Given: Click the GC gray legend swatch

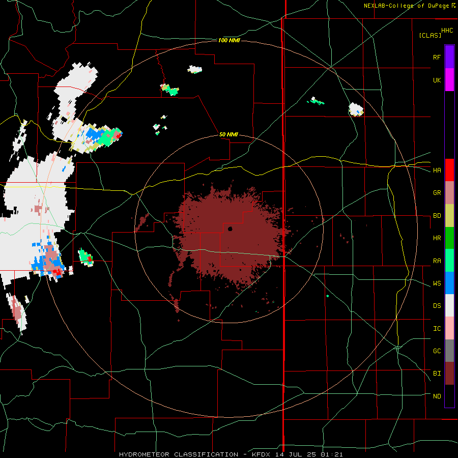Looking at the screenshot, I should coord(449,351).
